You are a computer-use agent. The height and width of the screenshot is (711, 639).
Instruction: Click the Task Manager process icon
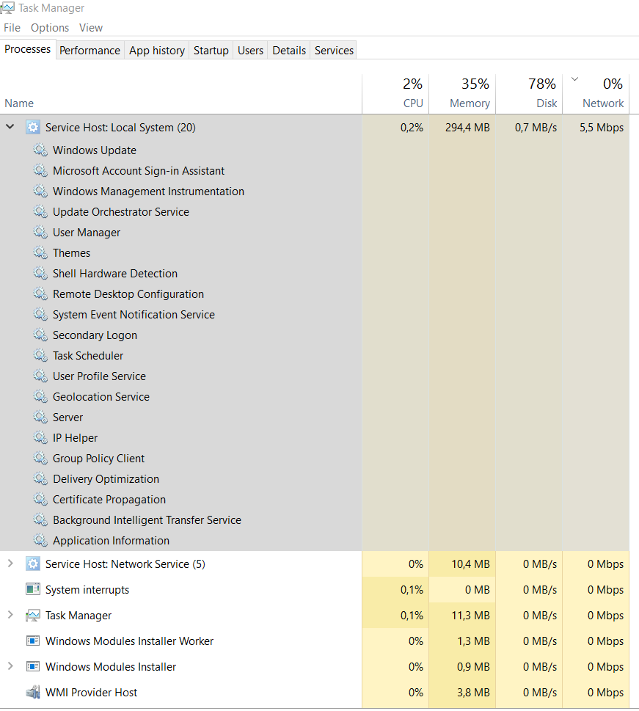[33, 616]
